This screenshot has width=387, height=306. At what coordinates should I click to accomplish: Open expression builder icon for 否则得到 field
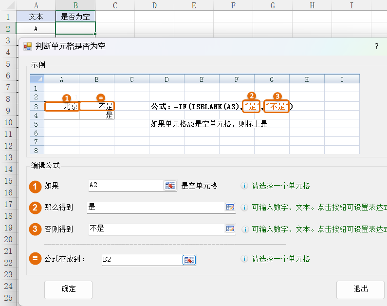click(x=230, y=229)
